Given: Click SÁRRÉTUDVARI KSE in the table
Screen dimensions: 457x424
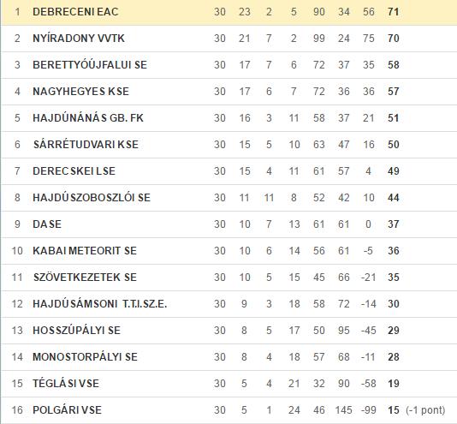Looking at the screenshot, I should 86,145.
